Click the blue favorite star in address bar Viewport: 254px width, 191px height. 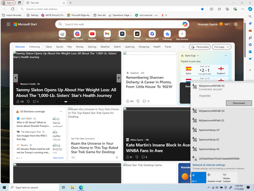[202, 9]
